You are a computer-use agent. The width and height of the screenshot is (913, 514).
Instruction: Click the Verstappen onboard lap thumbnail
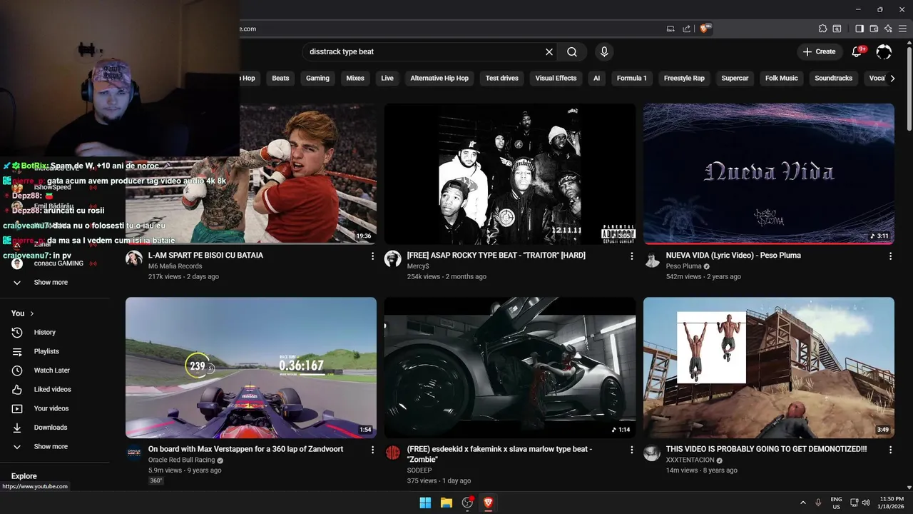coord(251,368)
